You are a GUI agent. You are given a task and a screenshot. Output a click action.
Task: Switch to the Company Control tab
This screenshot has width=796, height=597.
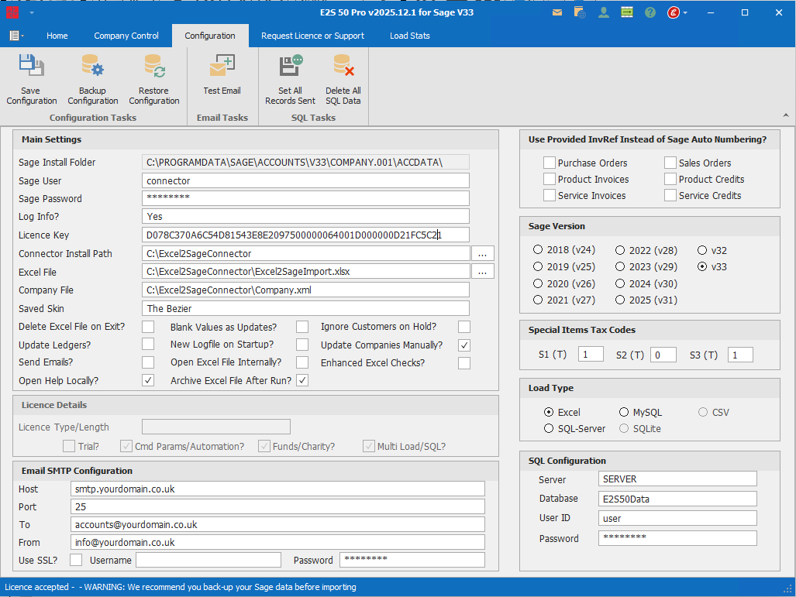126,36
